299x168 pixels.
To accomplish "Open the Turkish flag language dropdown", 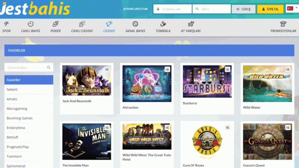I will [x=292, y=9].
